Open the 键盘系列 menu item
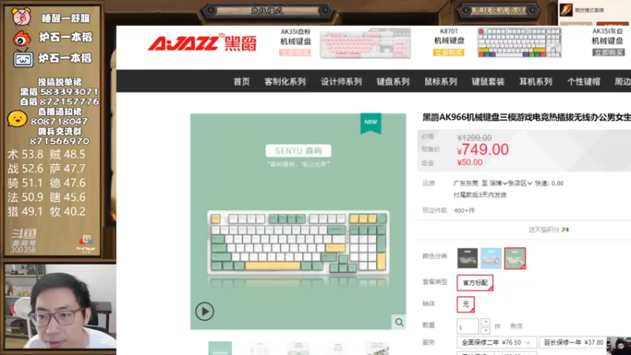Image resolution: width=631 pixels, height=355 pixels. (393, 82)
